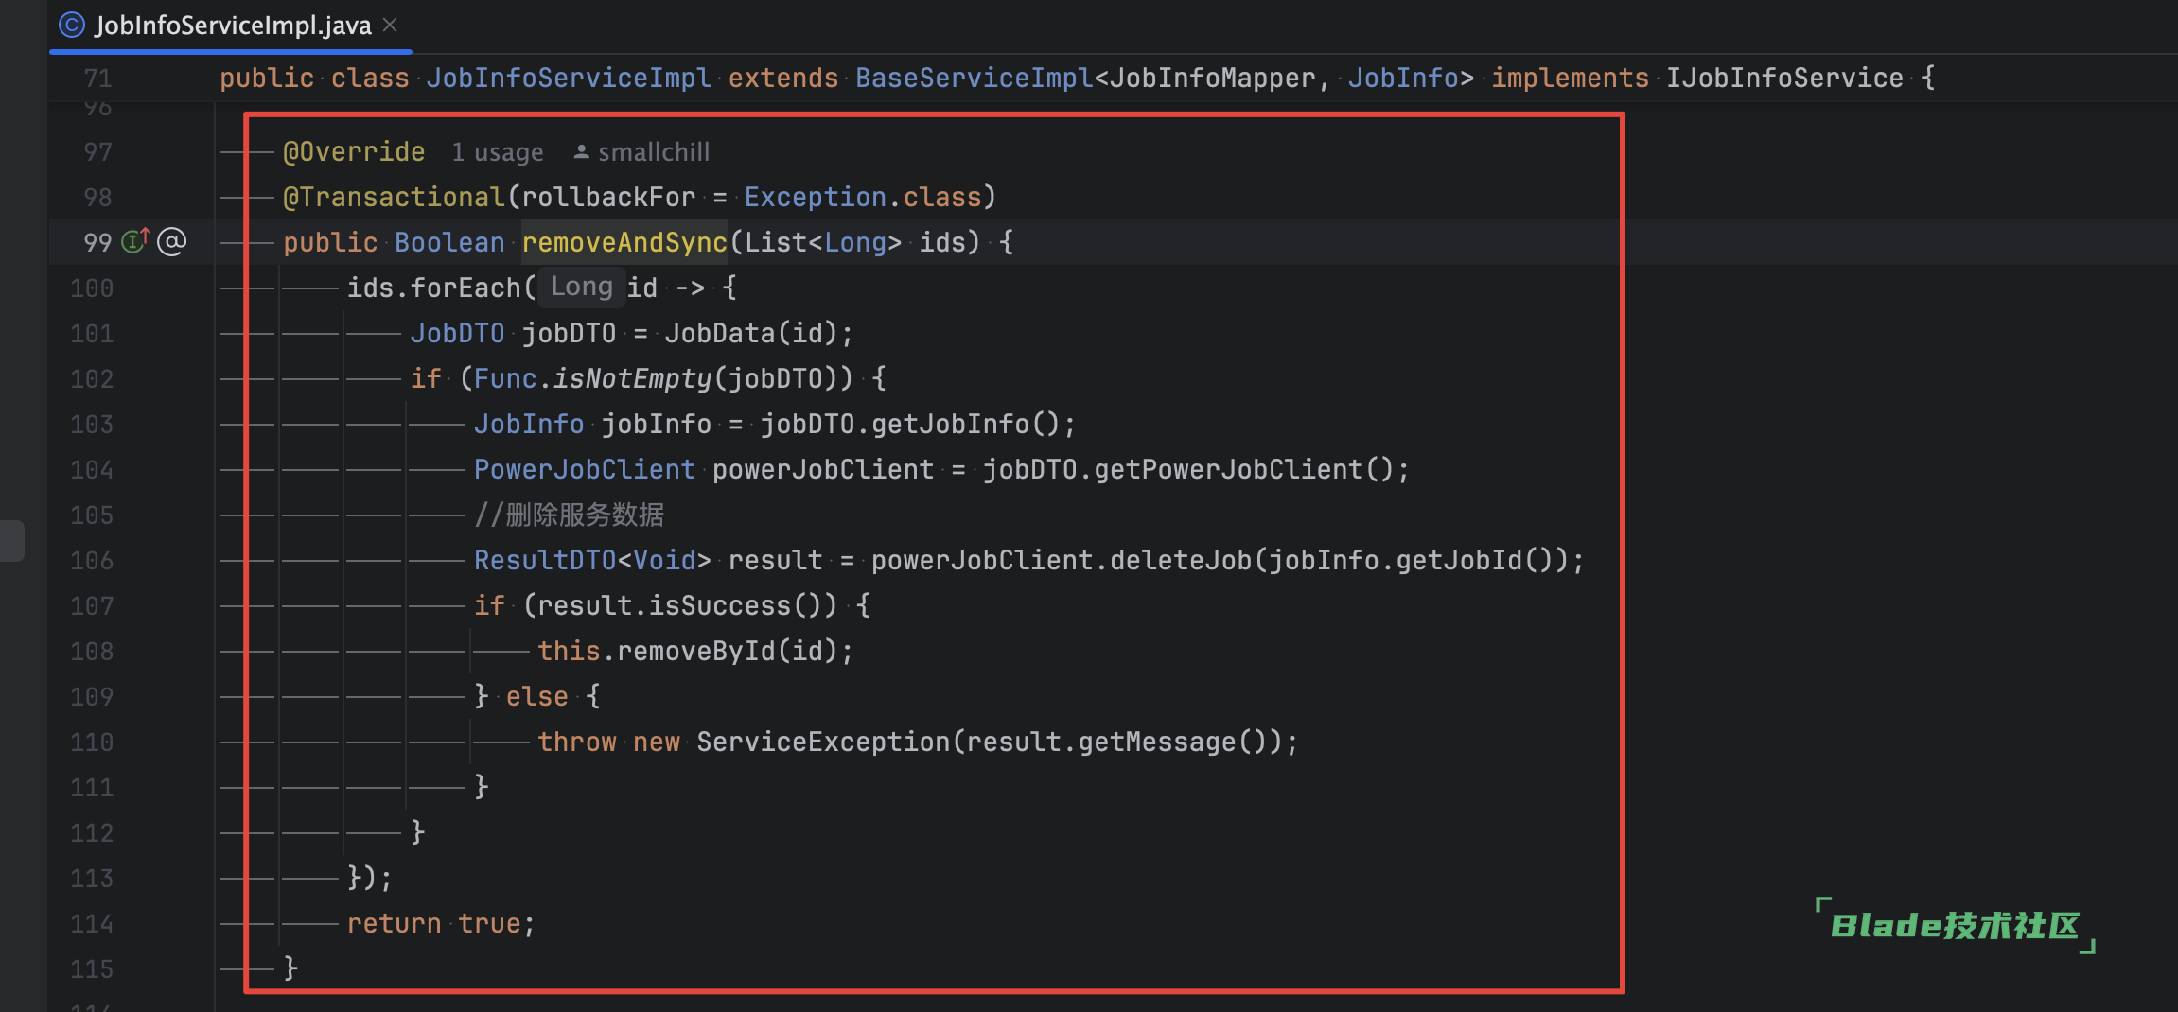Click 'this.removeById(id)' statement

pos(695,651)
